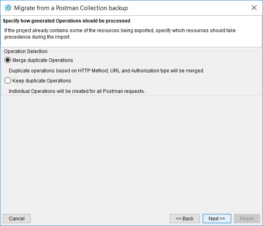Click the 'Operation Selection' group label
This screenshot has height=226, width=263.
pos(26,51)
